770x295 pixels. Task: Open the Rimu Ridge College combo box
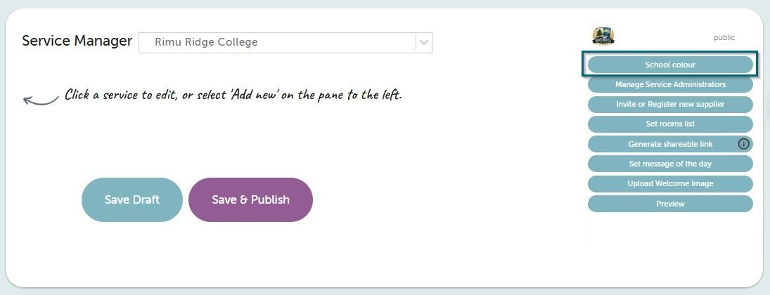[x=285, y=43]
